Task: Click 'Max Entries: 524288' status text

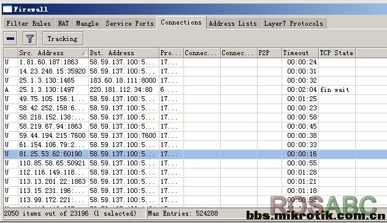Action: point(183,213)
